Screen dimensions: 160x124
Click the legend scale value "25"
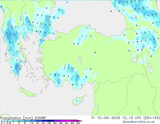pos(49,123)
